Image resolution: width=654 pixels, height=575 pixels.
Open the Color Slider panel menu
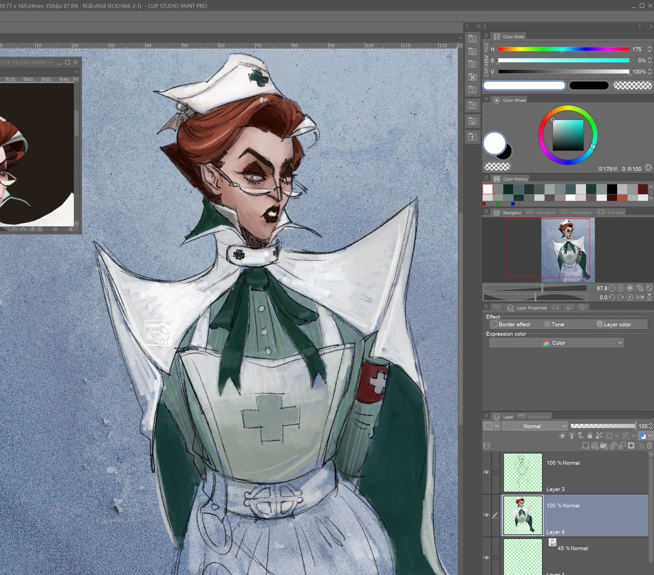coord(486,37)
